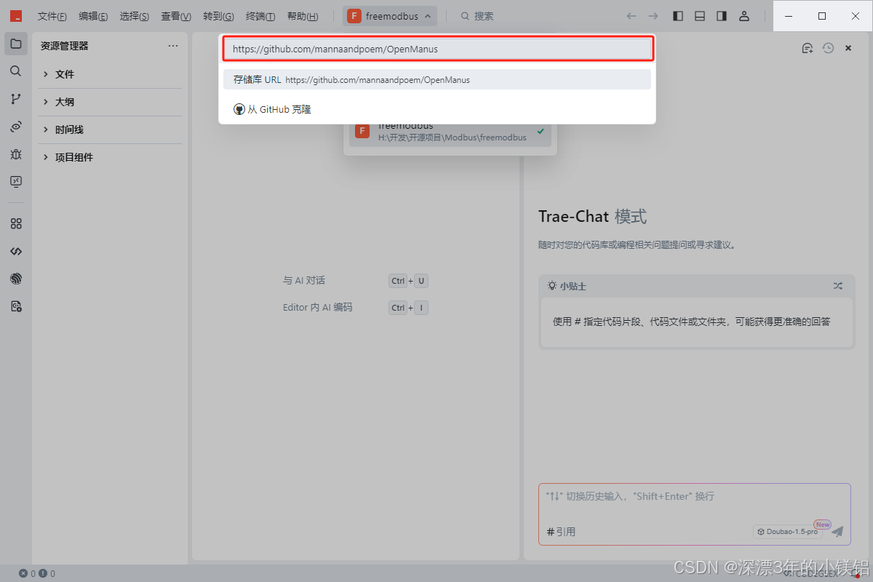Open the 转到(G) menu
This screenshot has width=873, height=582.
[x=218, y=16]
